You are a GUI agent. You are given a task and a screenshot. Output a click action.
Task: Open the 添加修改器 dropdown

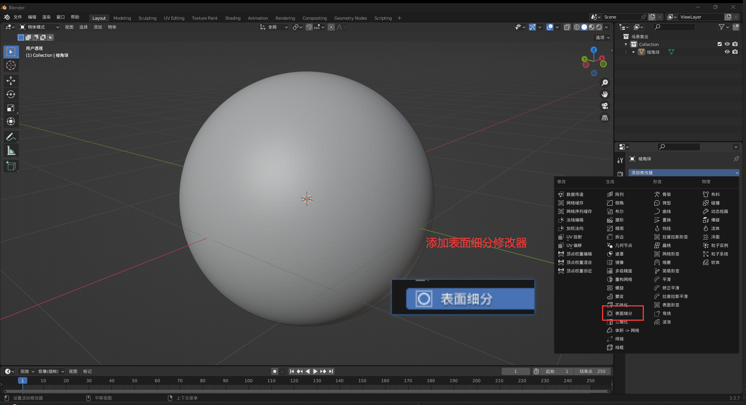tap(683, 173)
